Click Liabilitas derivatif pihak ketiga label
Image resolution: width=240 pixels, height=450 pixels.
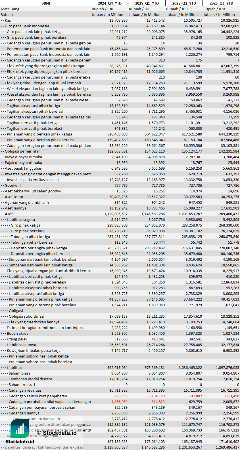(x=36, y=276)
